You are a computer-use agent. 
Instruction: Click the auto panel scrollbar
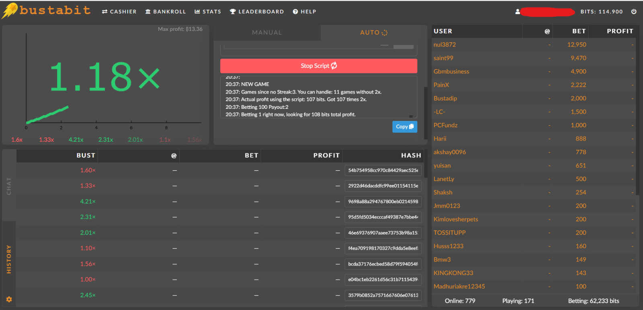426,113
